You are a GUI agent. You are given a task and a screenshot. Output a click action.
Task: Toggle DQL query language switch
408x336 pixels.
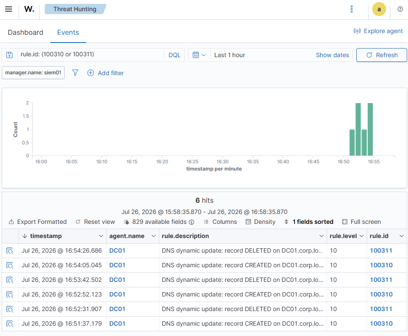coord(174,55)
